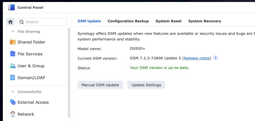Click into the Search input field
This screenshot has height=121, width=255.
click(x=45, y=22)
